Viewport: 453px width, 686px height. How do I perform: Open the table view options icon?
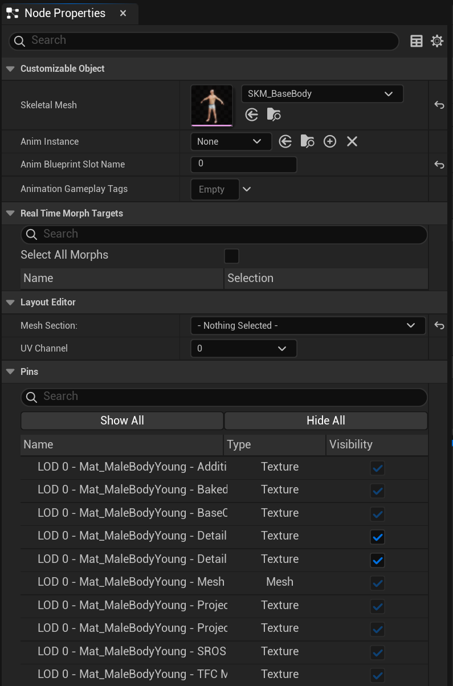click(x=417, y=41)
